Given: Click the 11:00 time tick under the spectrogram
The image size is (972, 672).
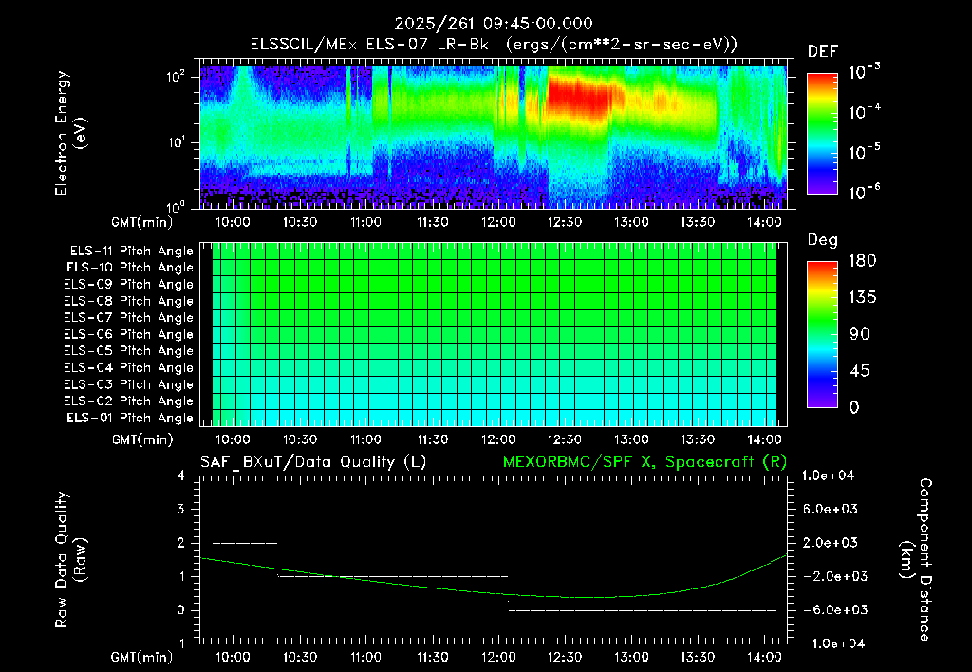Looking at the screenshot, I should (365, 222).
